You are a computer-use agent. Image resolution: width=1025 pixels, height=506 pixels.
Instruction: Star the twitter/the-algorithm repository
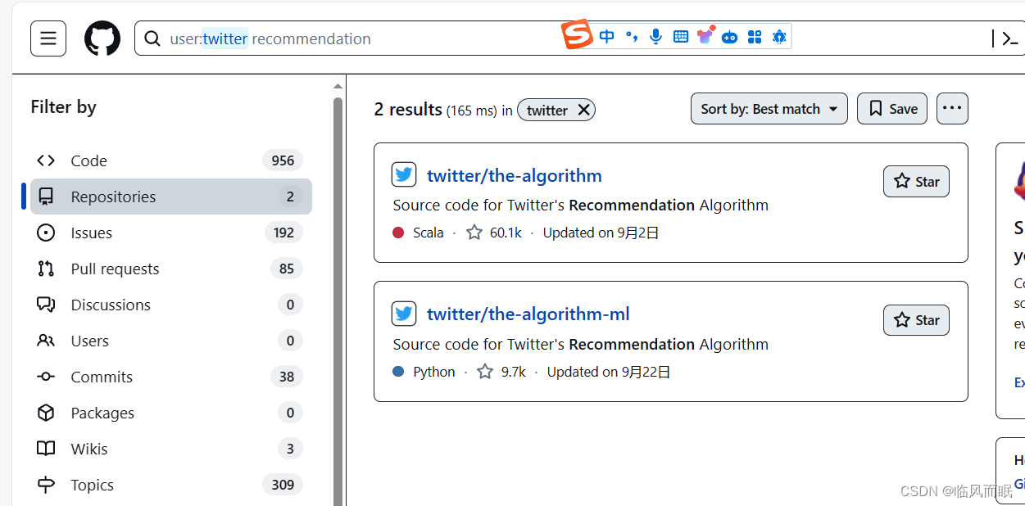click(916, 182)
